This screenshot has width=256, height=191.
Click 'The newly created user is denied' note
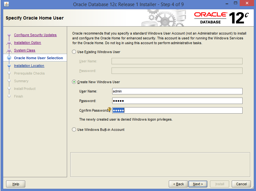pos(126,119)
